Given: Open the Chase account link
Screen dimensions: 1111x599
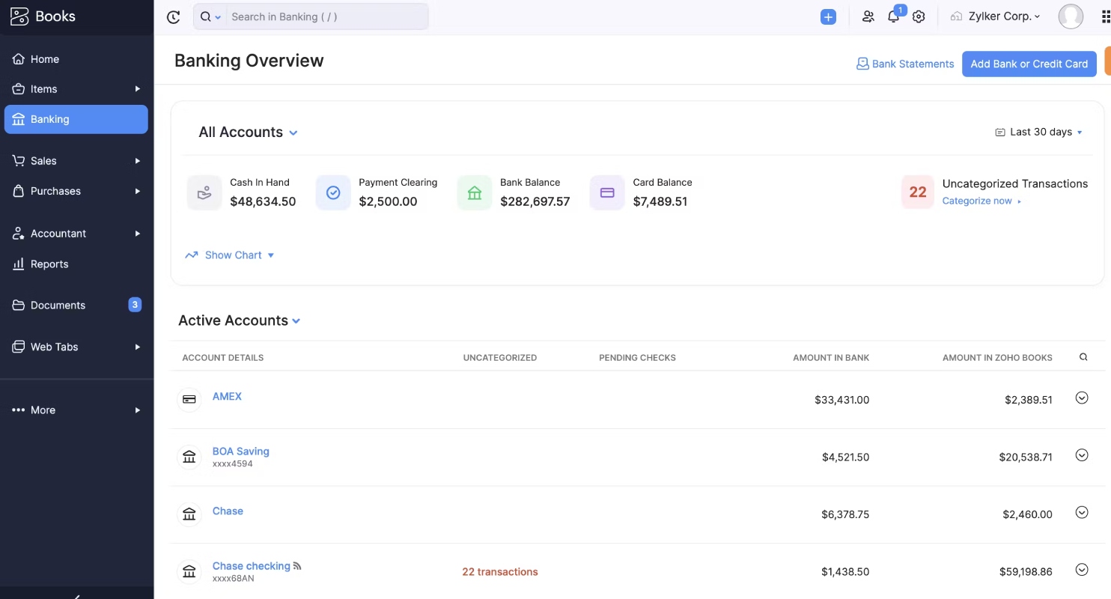Looking at the screenshot, I should tap(228, 511).
